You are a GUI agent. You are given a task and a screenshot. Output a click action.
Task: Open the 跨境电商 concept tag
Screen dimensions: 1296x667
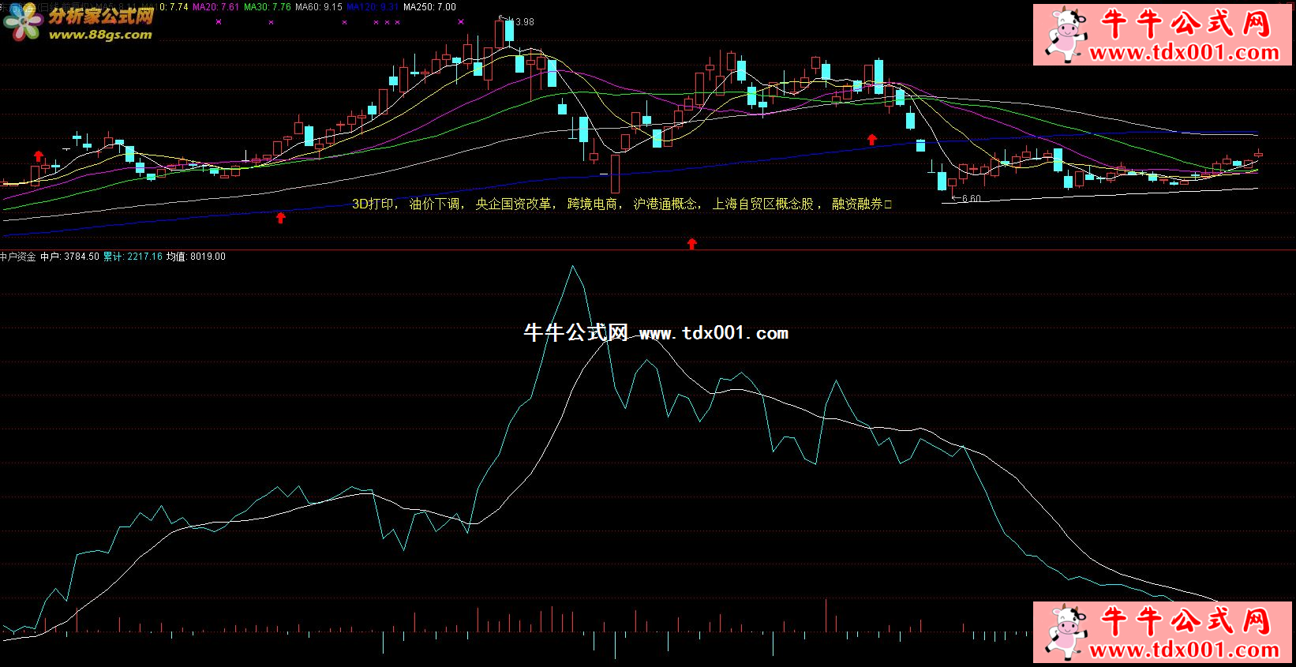pyautogui.click(x=592, y=204)
